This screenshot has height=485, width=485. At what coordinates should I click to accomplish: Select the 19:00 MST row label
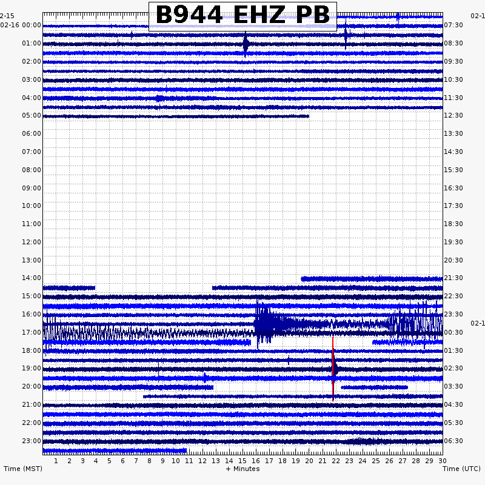pyautogui.click(x=32, y=368)
